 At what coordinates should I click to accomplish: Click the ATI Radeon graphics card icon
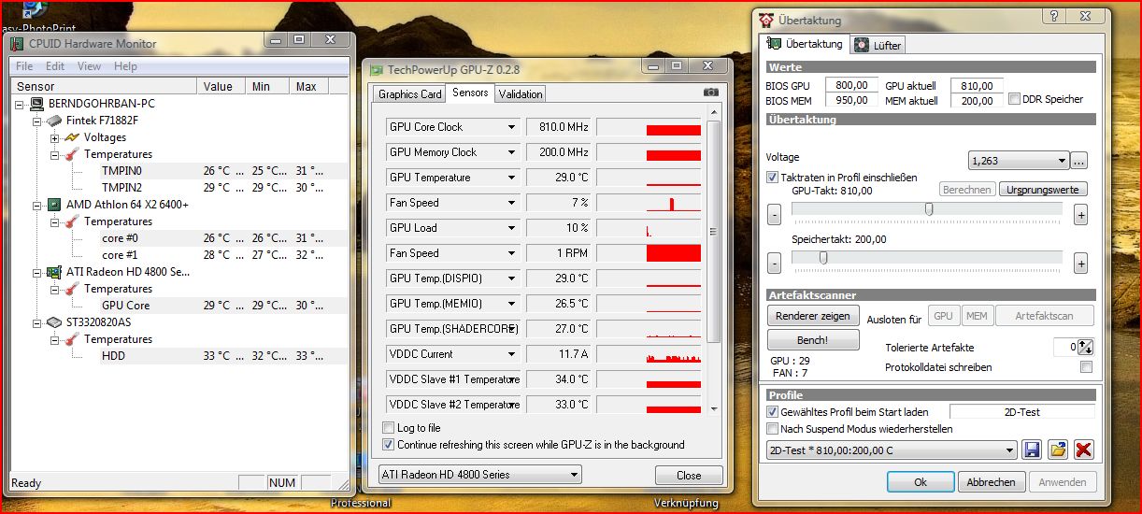(54, 272)
